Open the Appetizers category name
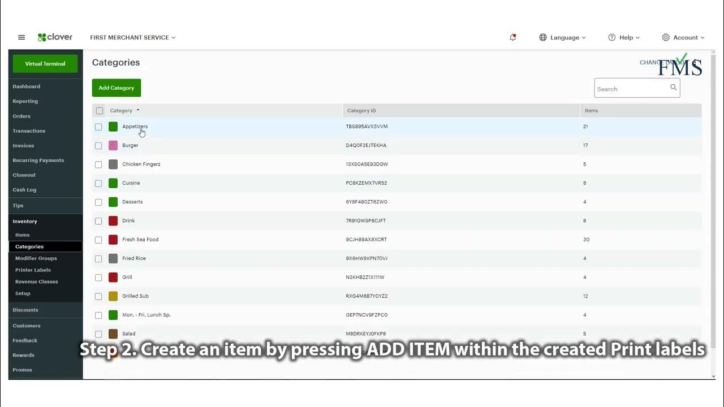The width and height of the screenshot is (724, 407). (135, 127)
